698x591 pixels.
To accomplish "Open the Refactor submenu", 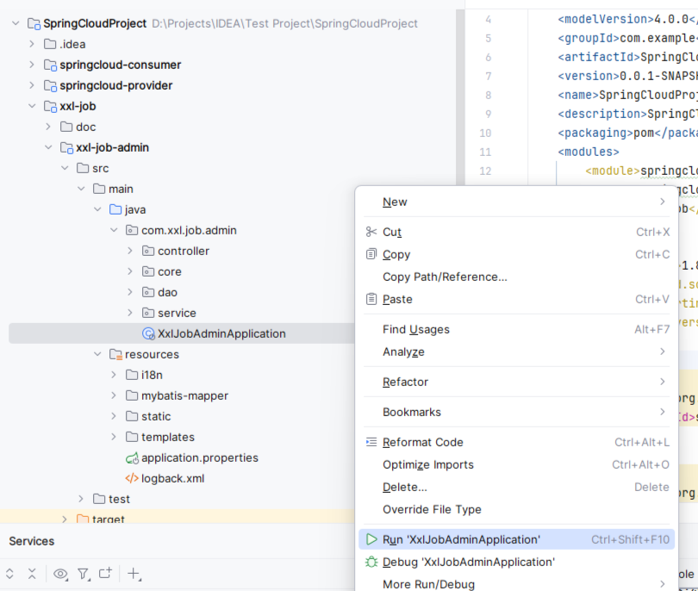I will (516, 382).
